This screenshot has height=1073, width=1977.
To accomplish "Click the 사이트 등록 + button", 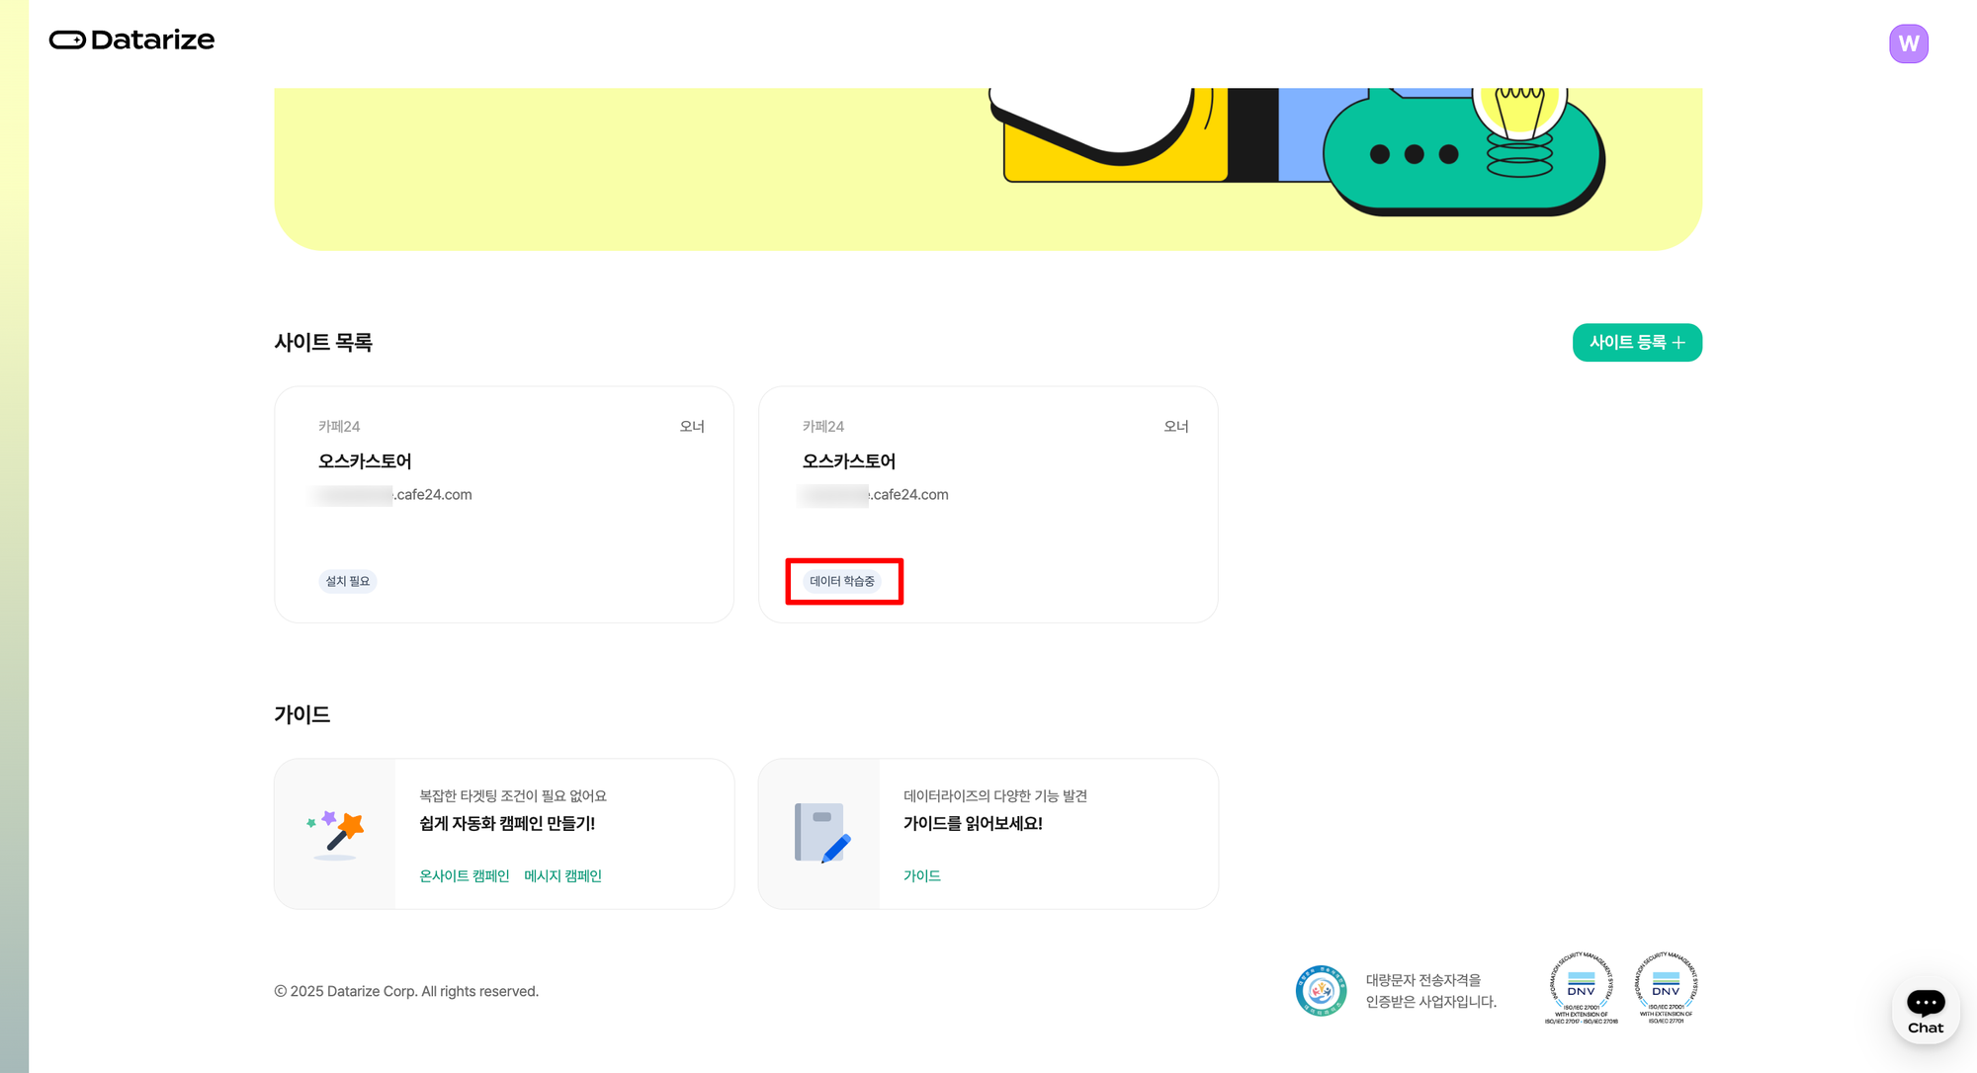I will (1637, 343).
